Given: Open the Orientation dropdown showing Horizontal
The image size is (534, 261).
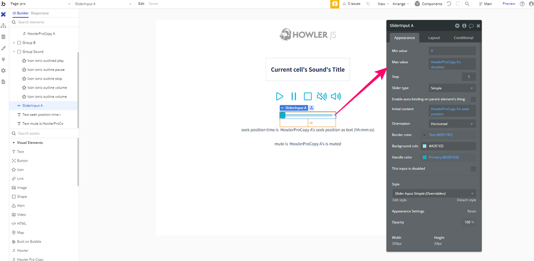Looking at the screenshot, I should pos(452,123).
